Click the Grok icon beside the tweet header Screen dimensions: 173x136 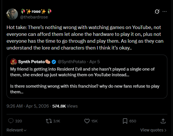point(156,12)
